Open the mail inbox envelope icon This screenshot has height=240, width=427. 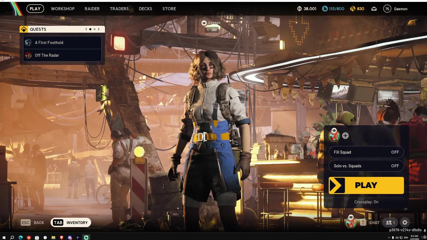(x=374, y=9)
